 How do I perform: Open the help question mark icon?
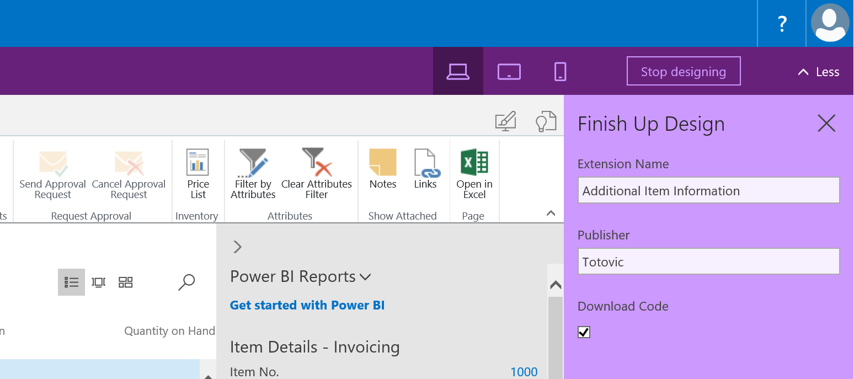pyautogui.click(x=782, y=24)
